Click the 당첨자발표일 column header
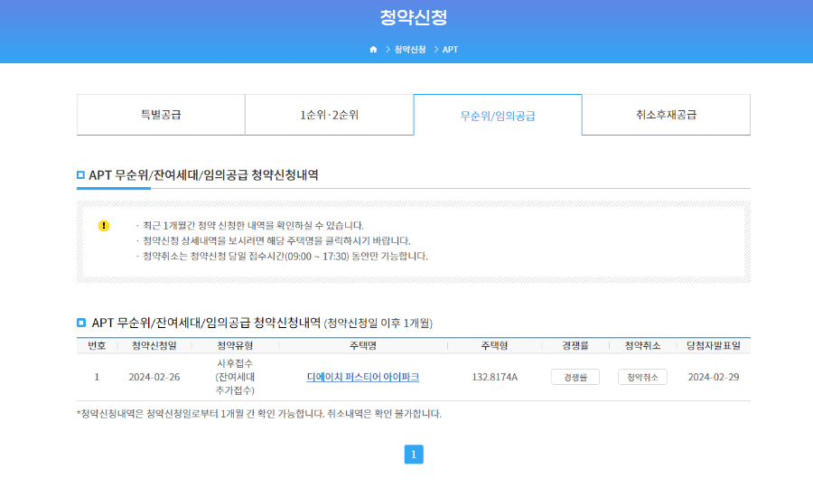This screenshot has width=813, height=497. pos(714,345)
